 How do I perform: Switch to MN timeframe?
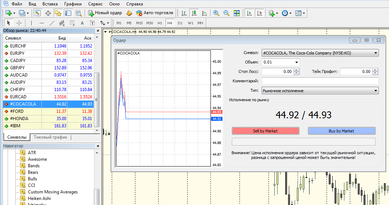tap(200, 23)
